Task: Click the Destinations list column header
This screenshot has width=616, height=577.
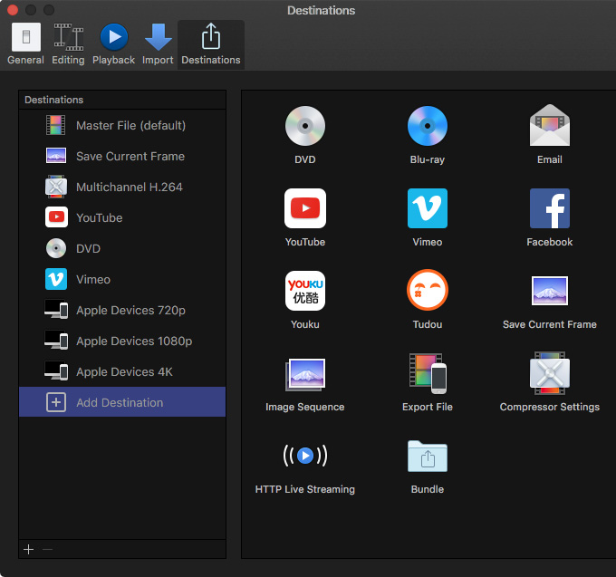Action: point(122,100)
